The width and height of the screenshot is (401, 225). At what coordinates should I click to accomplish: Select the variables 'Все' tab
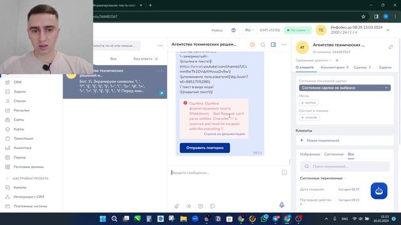pyautogui.click(x=351, y=154)
